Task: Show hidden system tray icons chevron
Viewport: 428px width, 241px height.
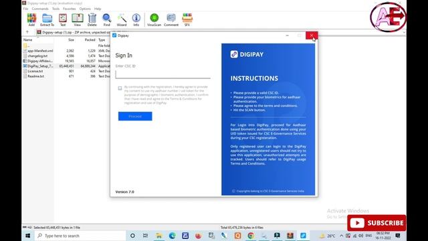Action: point(342,236)
